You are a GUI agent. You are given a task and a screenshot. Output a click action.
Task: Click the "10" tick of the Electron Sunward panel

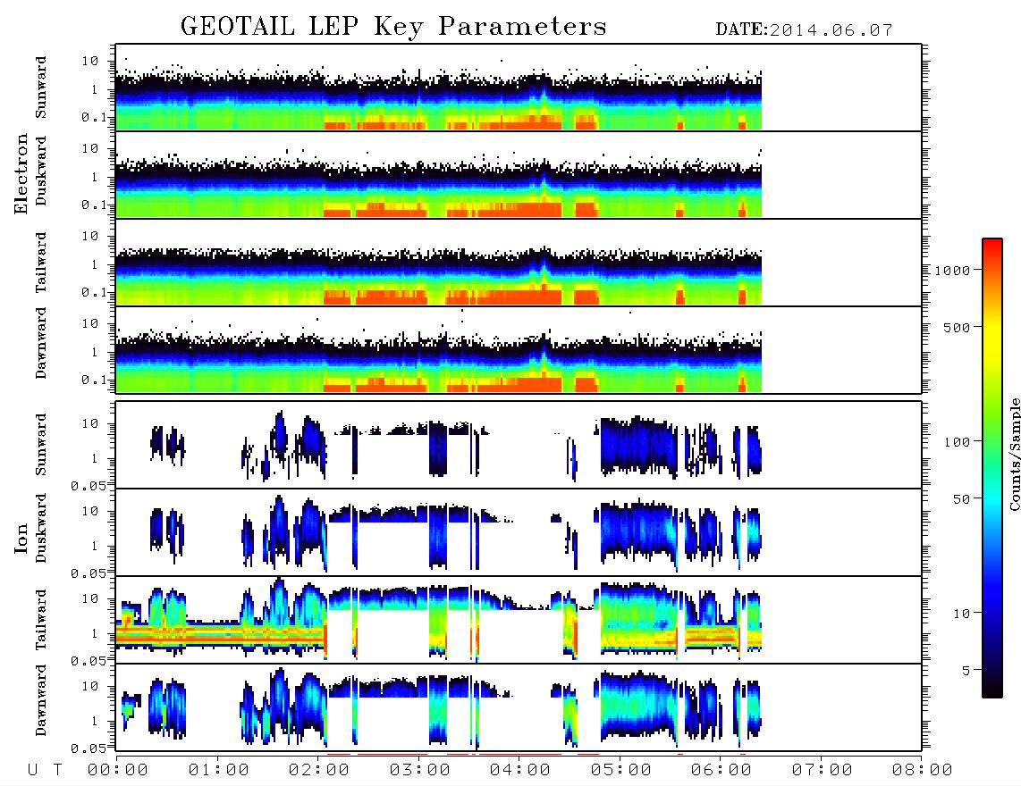90,61
